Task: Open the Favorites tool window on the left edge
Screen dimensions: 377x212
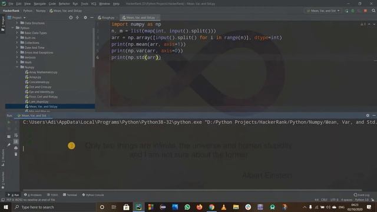Action: (3, 180)
